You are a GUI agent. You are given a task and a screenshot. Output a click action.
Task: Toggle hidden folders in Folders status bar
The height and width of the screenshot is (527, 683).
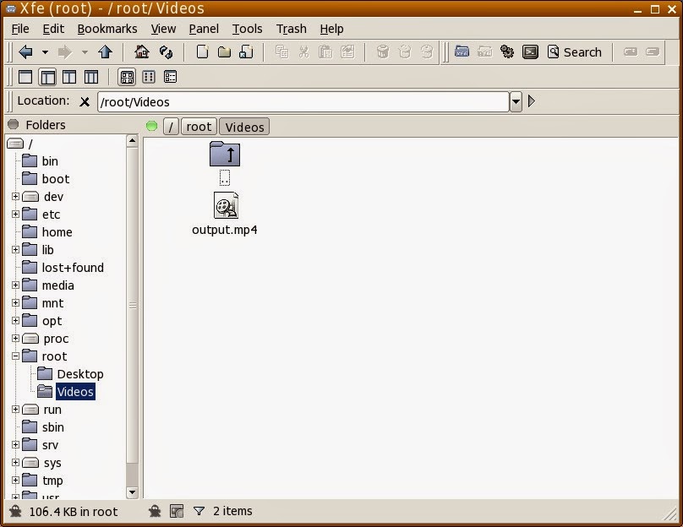point(15,511)
